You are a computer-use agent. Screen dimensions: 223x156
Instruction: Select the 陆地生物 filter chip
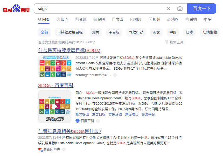click(x=210, y=32)
